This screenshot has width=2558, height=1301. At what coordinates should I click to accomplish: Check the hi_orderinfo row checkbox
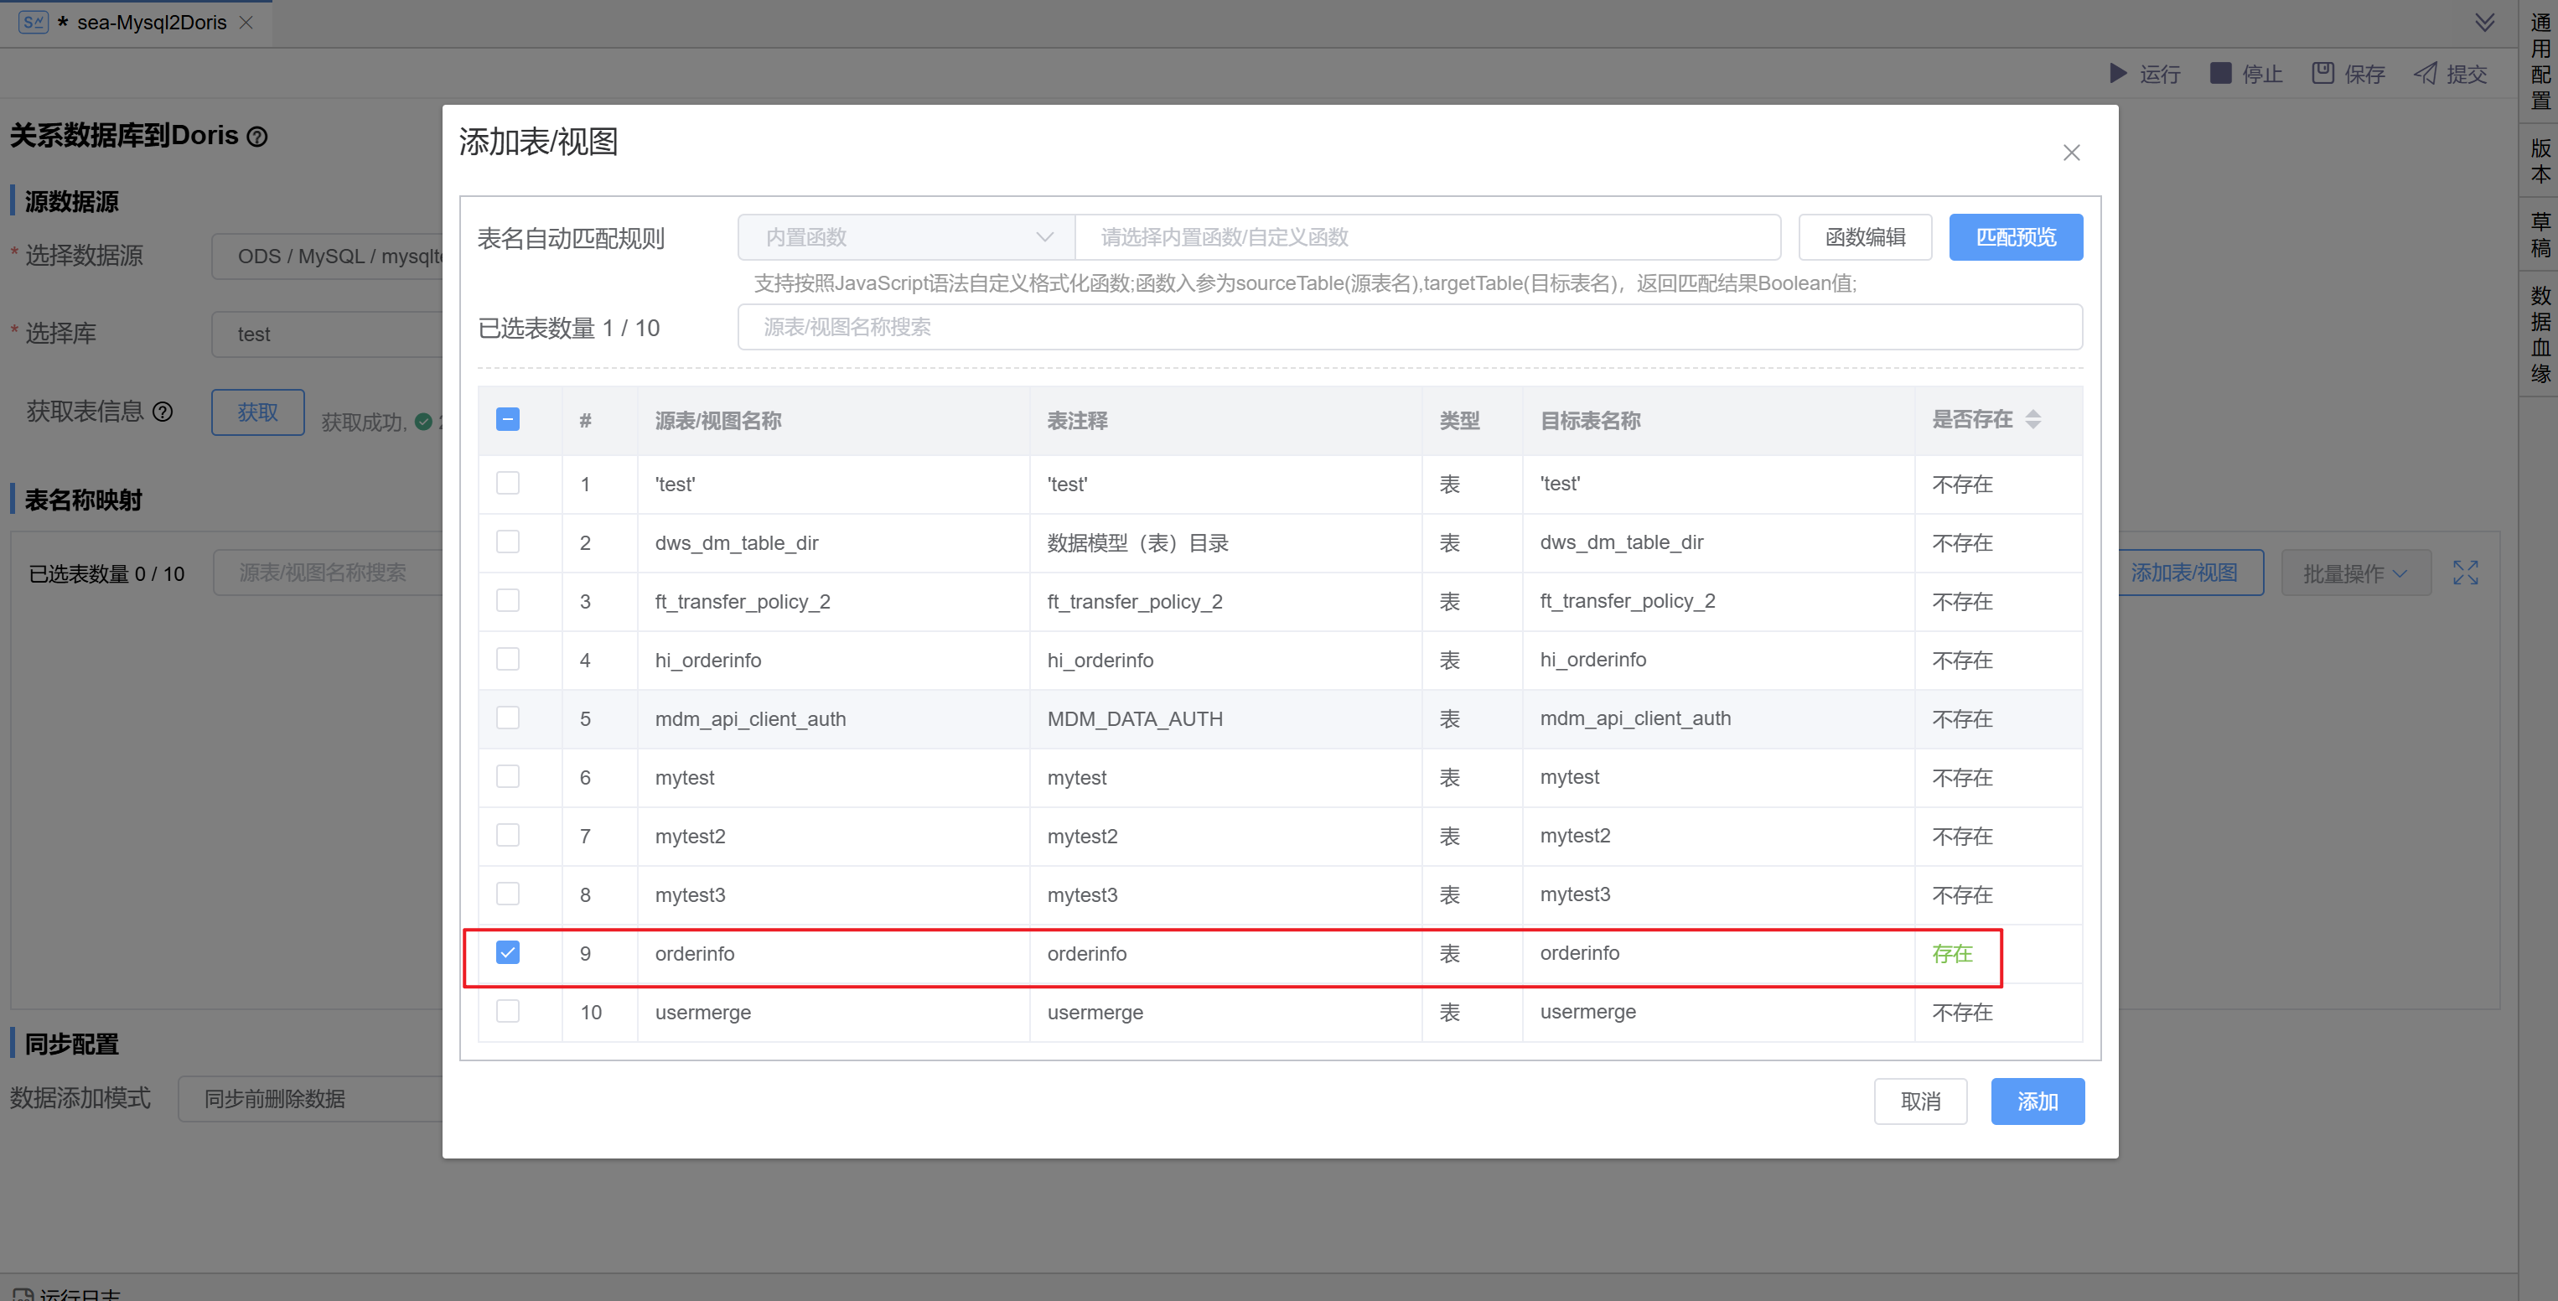[507, 660]
